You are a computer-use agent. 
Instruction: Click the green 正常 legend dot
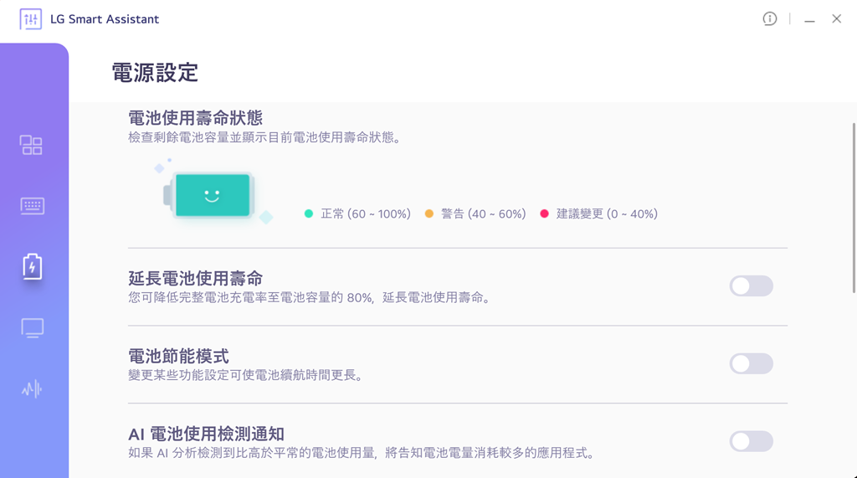point(309,214)
